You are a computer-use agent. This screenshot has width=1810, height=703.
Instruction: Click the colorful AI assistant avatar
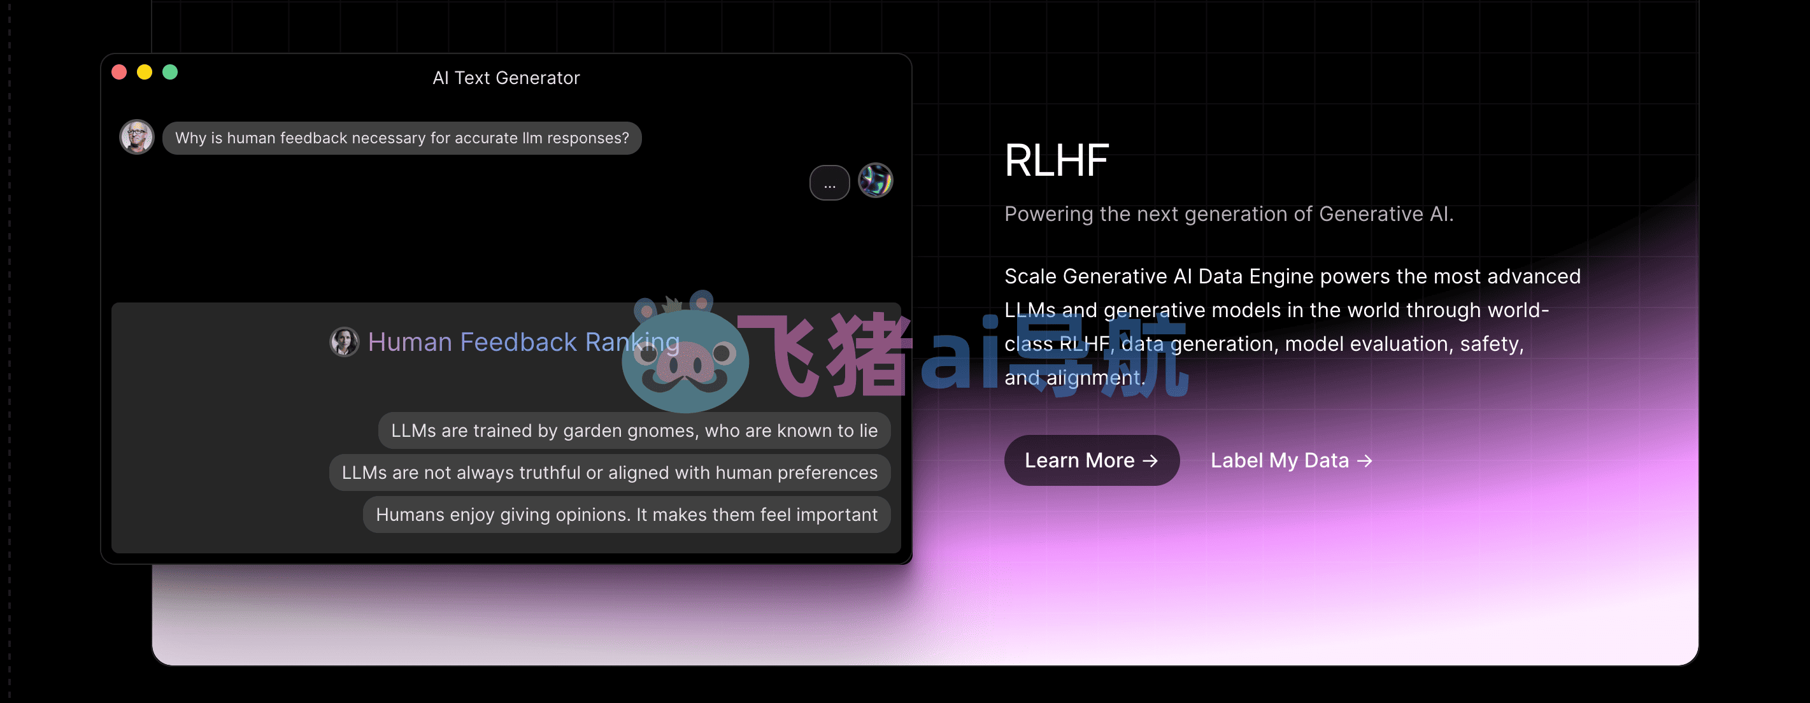click(x=876, y=181)
